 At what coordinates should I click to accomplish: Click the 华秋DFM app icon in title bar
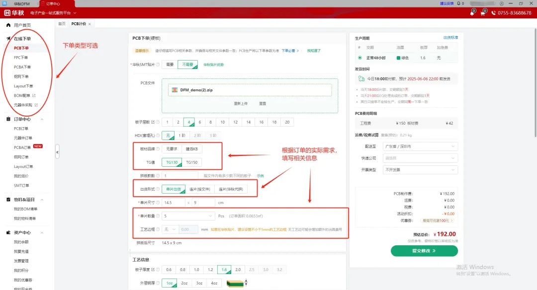(4, 3)
